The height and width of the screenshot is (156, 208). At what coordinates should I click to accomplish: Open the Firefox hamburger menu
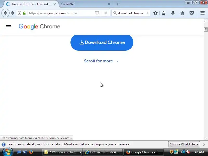click(x=203, y=13)
